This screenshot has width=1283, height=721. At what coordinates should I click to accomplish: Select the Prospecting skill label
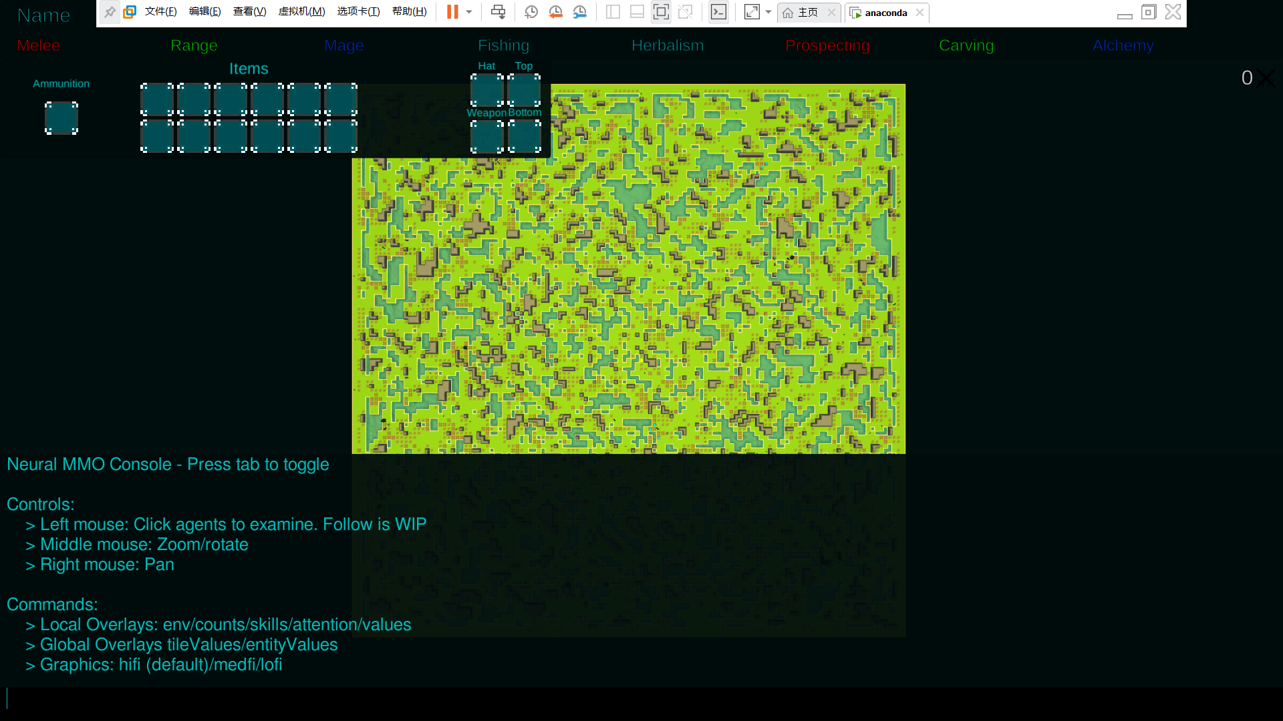point(827,45)
